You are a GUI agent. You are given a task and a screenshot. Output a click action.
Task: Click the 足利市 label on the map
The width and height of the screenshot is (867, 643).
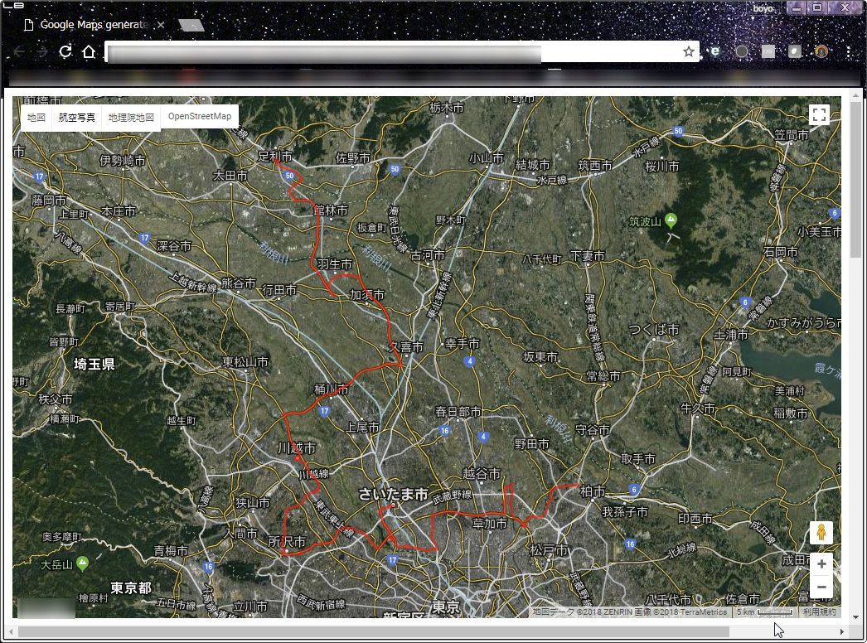[x=275, y=157]
